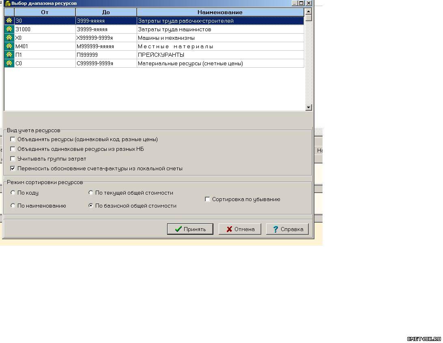This screenshot has width=443, height=343.
Task: Click the 'З1000' cell in От column
Action: coord(45,29)
